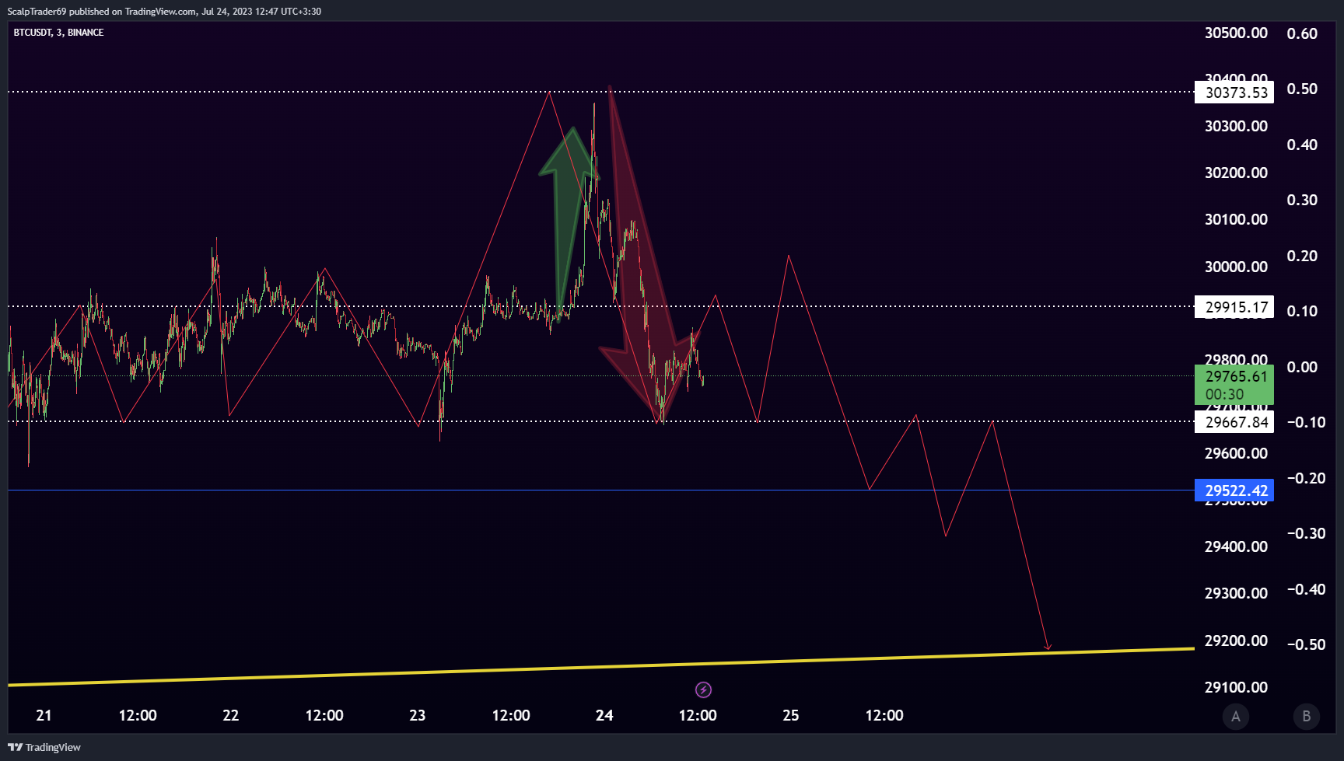Select the blue 29522.42 price label
The height and width of the screenshot is (761, 1344).
click(1234, 490)
